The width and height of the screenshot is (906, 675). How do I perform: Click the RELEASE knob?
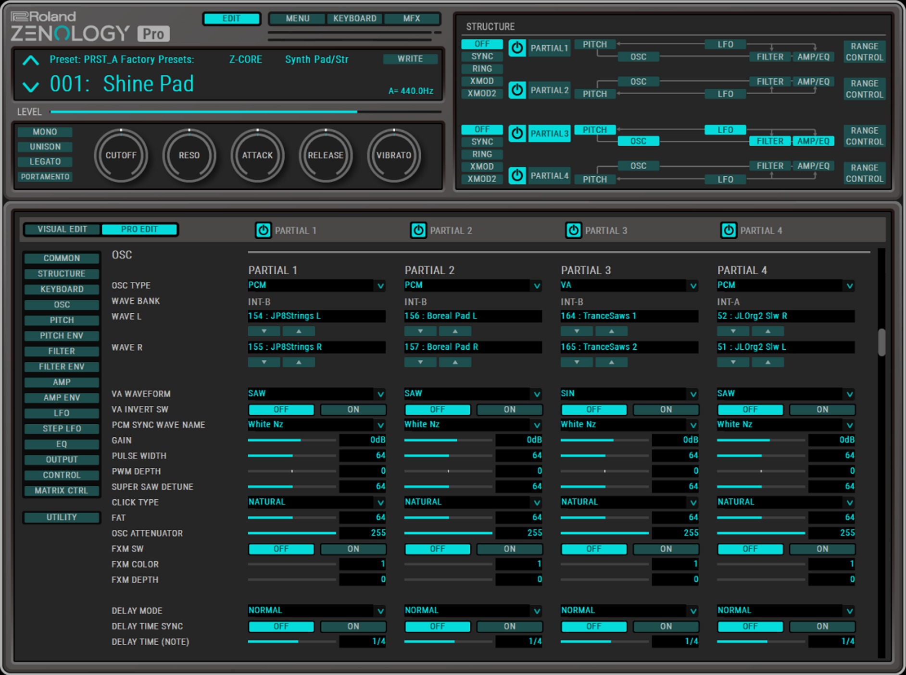point(326,155)
